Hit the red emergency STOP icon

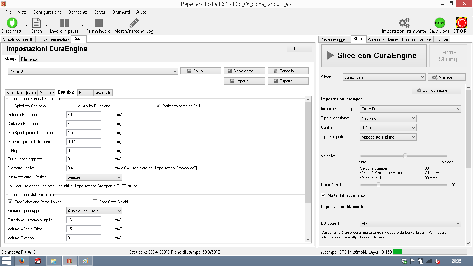click(x=462, y=23)
